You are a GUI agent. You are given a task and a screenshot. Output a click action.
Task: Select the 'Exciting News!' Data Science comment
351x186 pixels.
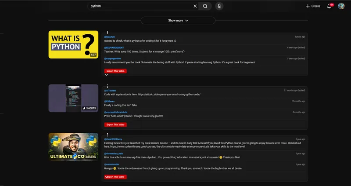click(203, 145)
